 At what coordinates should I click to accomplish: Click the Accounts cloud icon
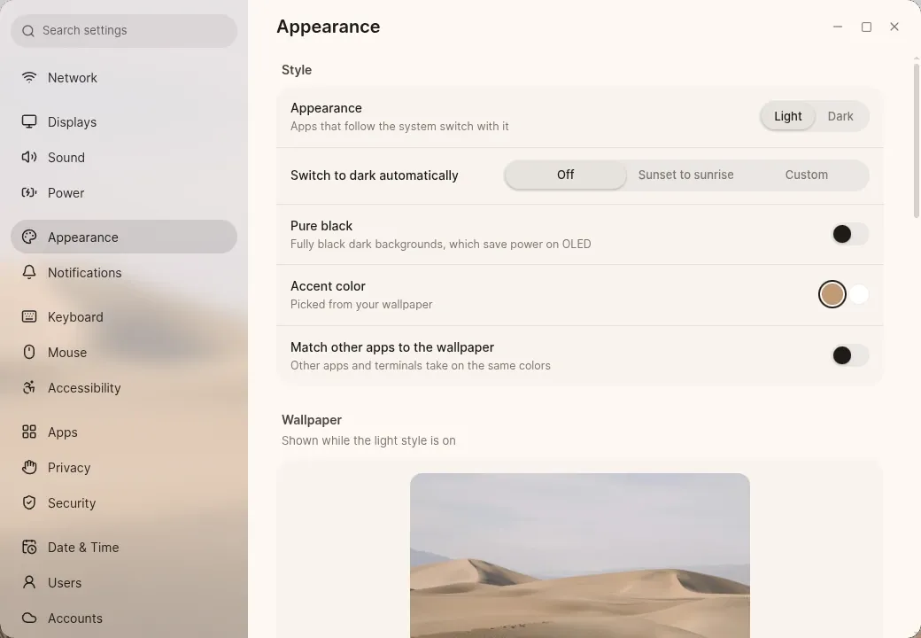click(28, 618)
